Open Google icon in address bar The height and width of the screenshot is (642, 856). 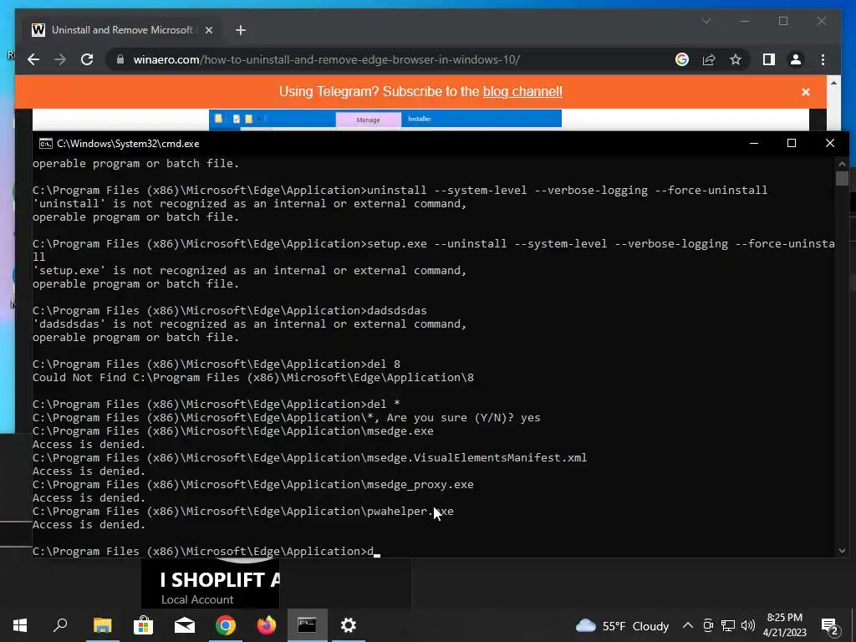(682, 59)
